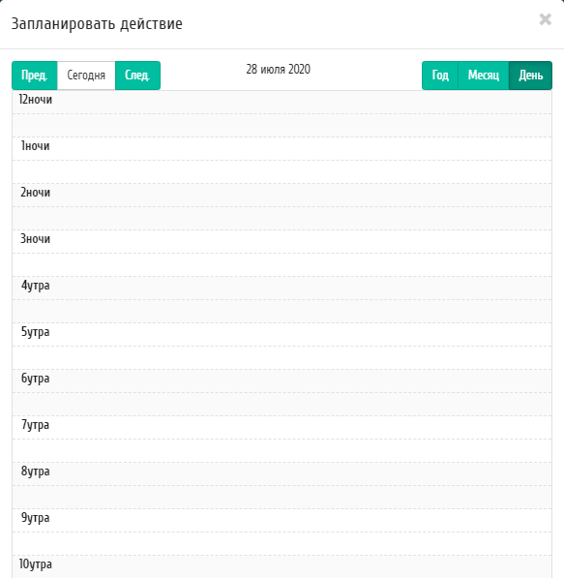
Task: Close the Запланировать действие dialog
Action: (545, 19)
